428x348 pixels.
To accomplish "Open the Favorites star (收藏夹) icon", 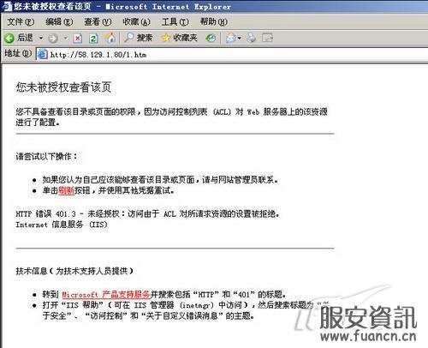I will coord(165,38).
